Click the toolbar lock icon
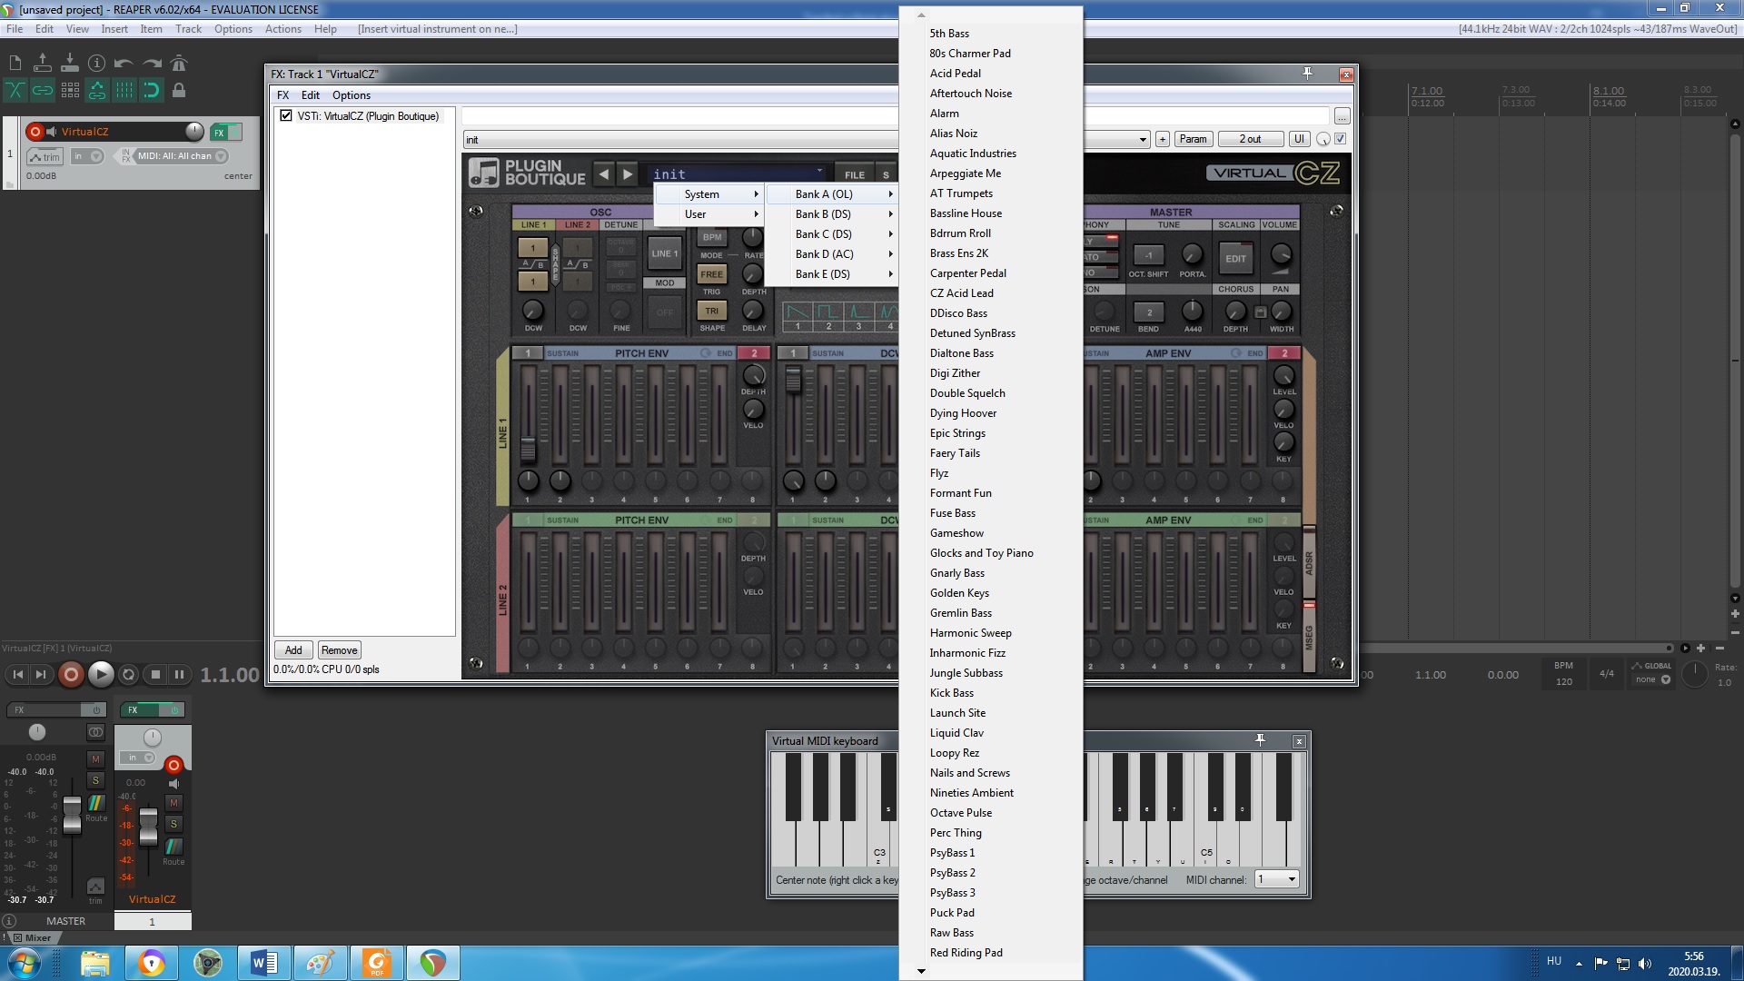Screen dimensions: 1744x981 tap(179, 90)
